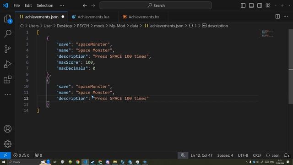Open the File menu
The width and height of the screenshot is (293, 165).
pyautogui.click(x=16, y=5)
